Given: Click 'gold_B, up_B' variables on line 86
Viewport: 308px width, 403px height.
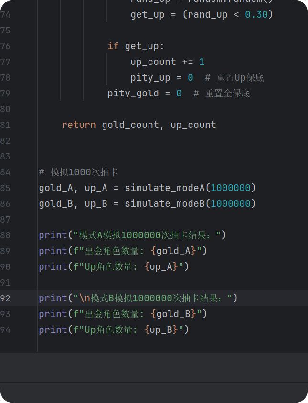Looking at the screenshot, I should pos(73,203).
